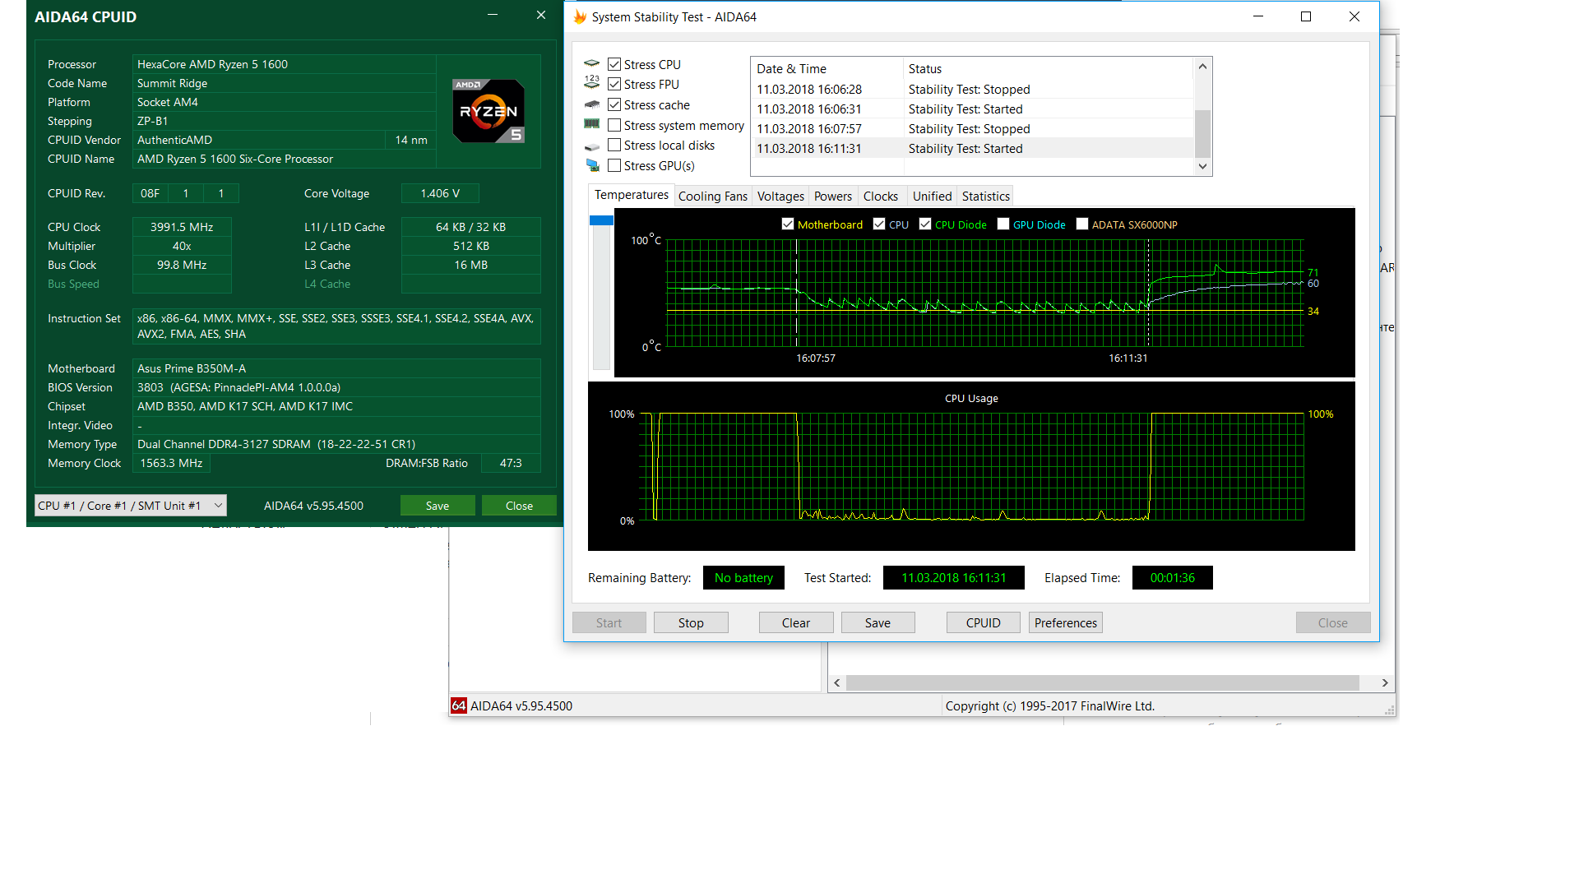The image size is (1579, 888).
Task: Stop the stability test
Action: [x=691, y=622]
